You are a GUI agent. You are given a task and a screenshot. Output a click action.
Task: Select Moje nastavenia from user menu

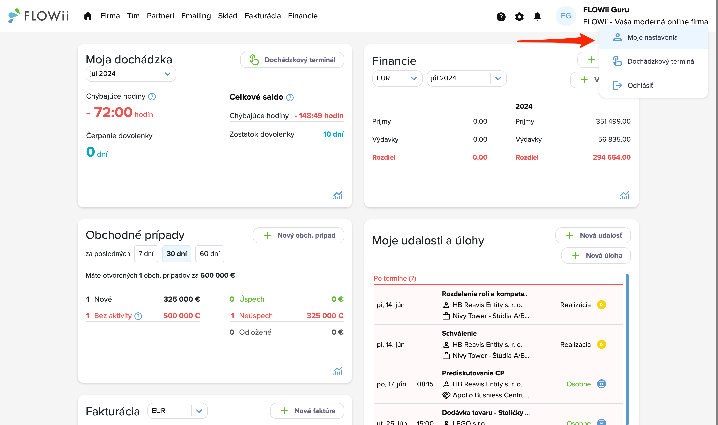click(653, 37)
